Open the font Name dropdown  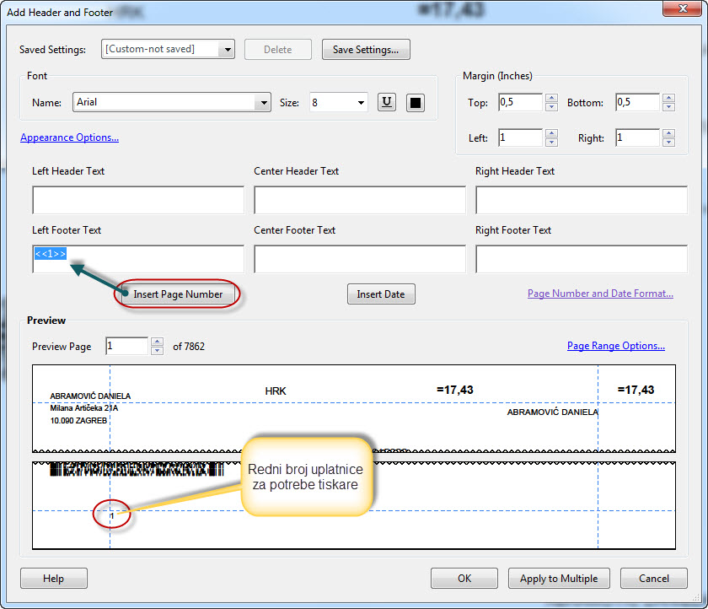click(x=262, y=103)
